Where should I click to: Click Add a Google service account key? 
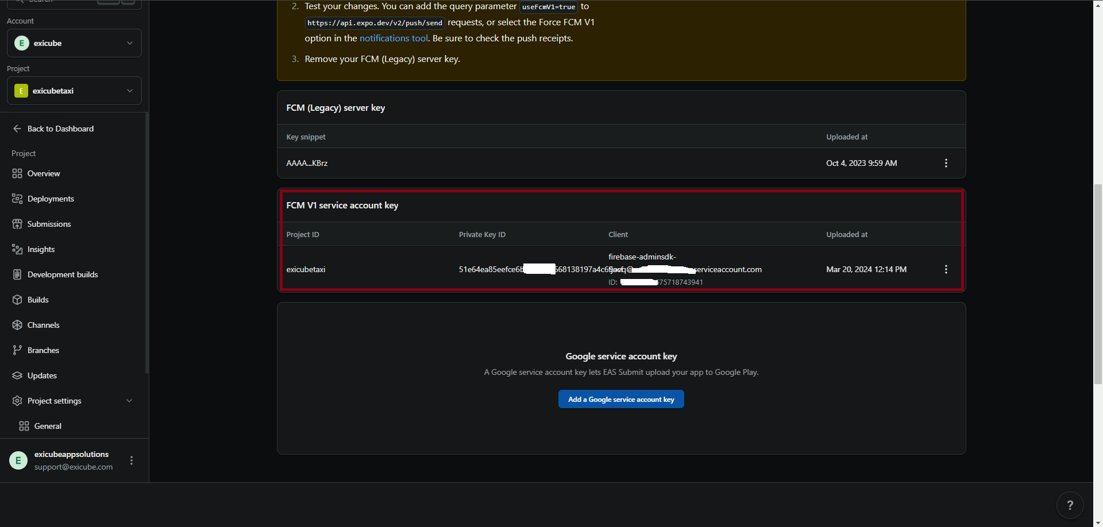620,400
